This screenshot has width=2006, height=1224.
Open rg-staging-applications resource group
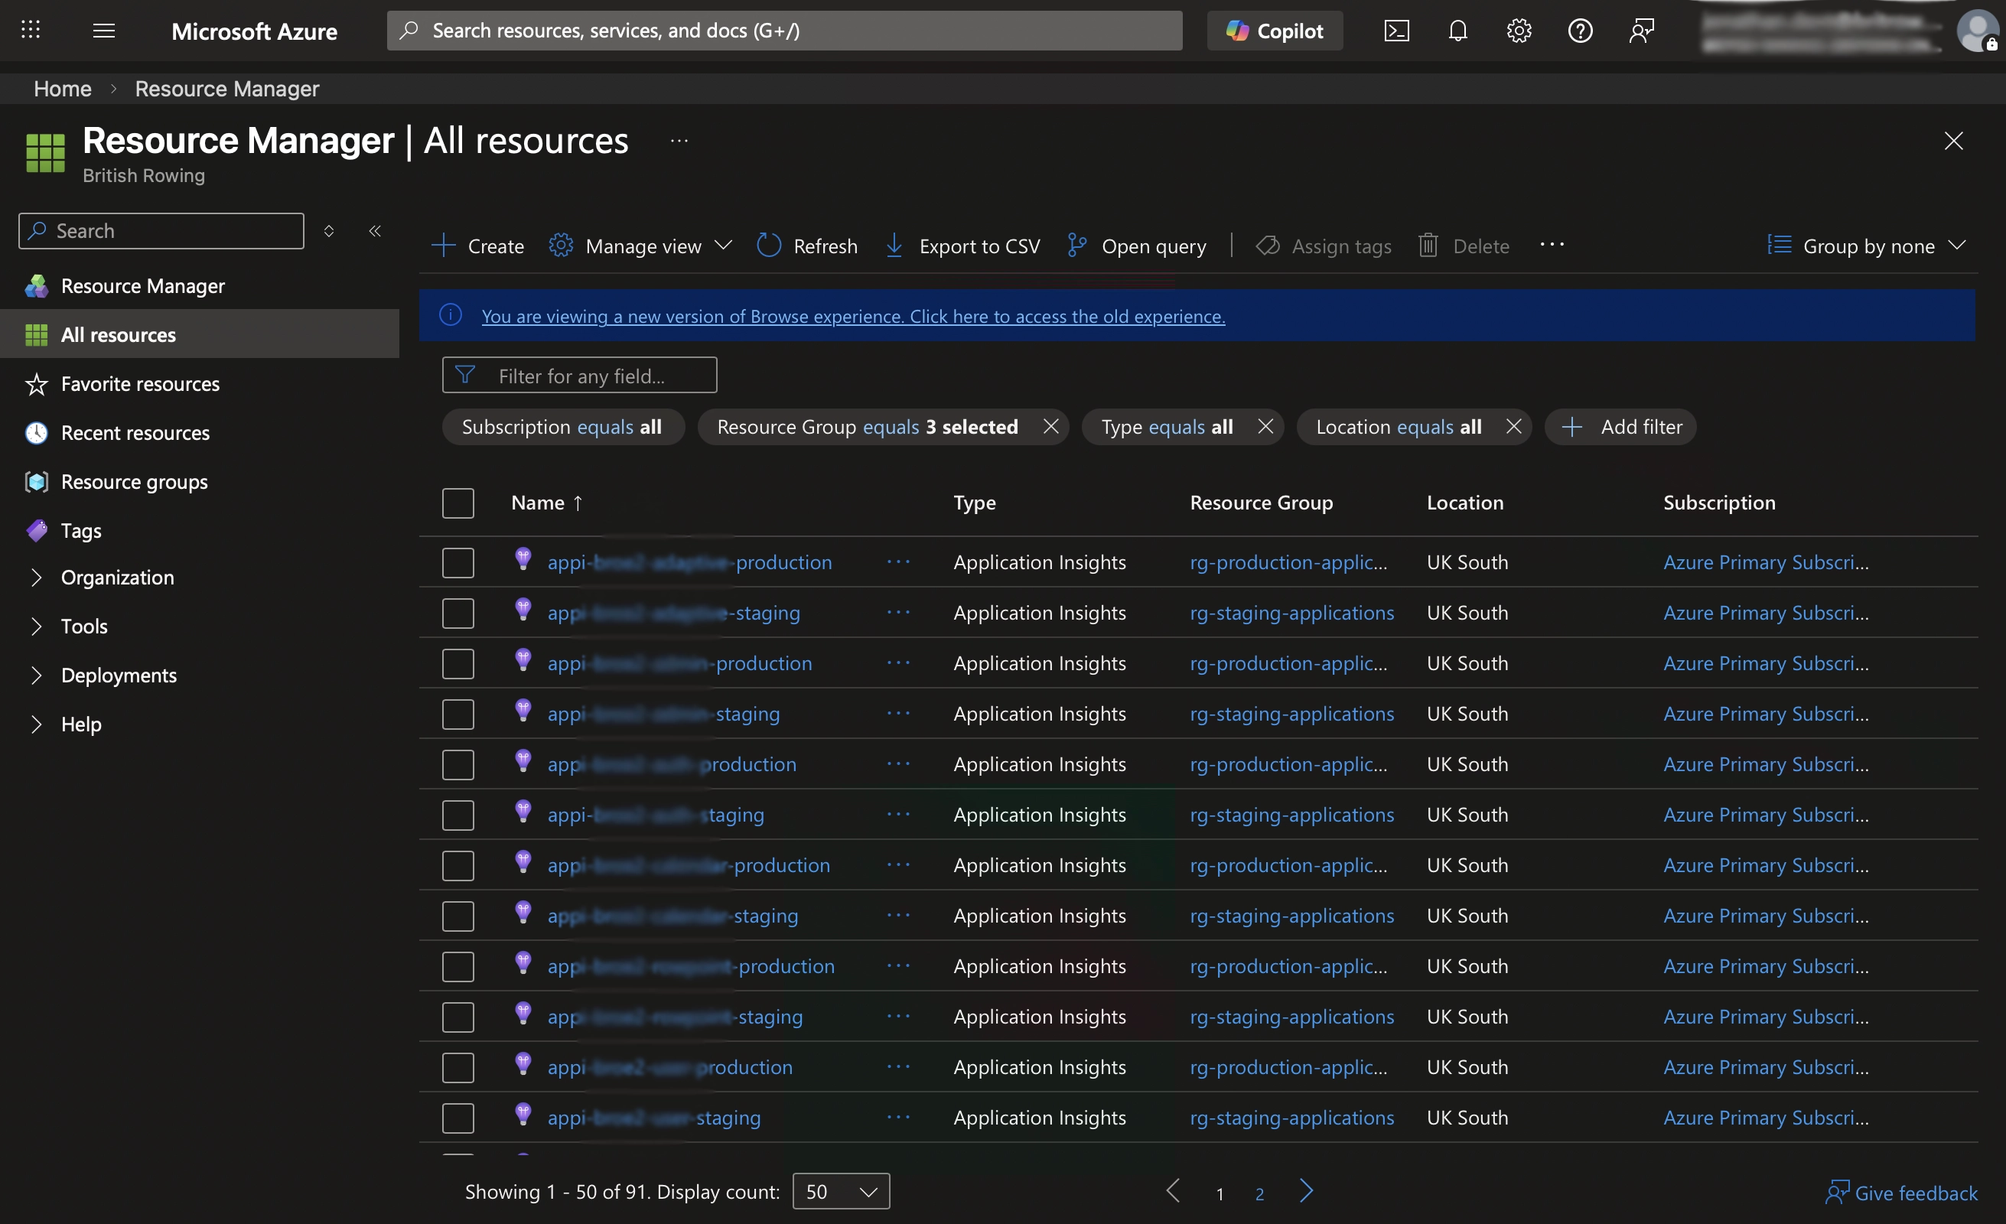click(x=1292, y=612)
